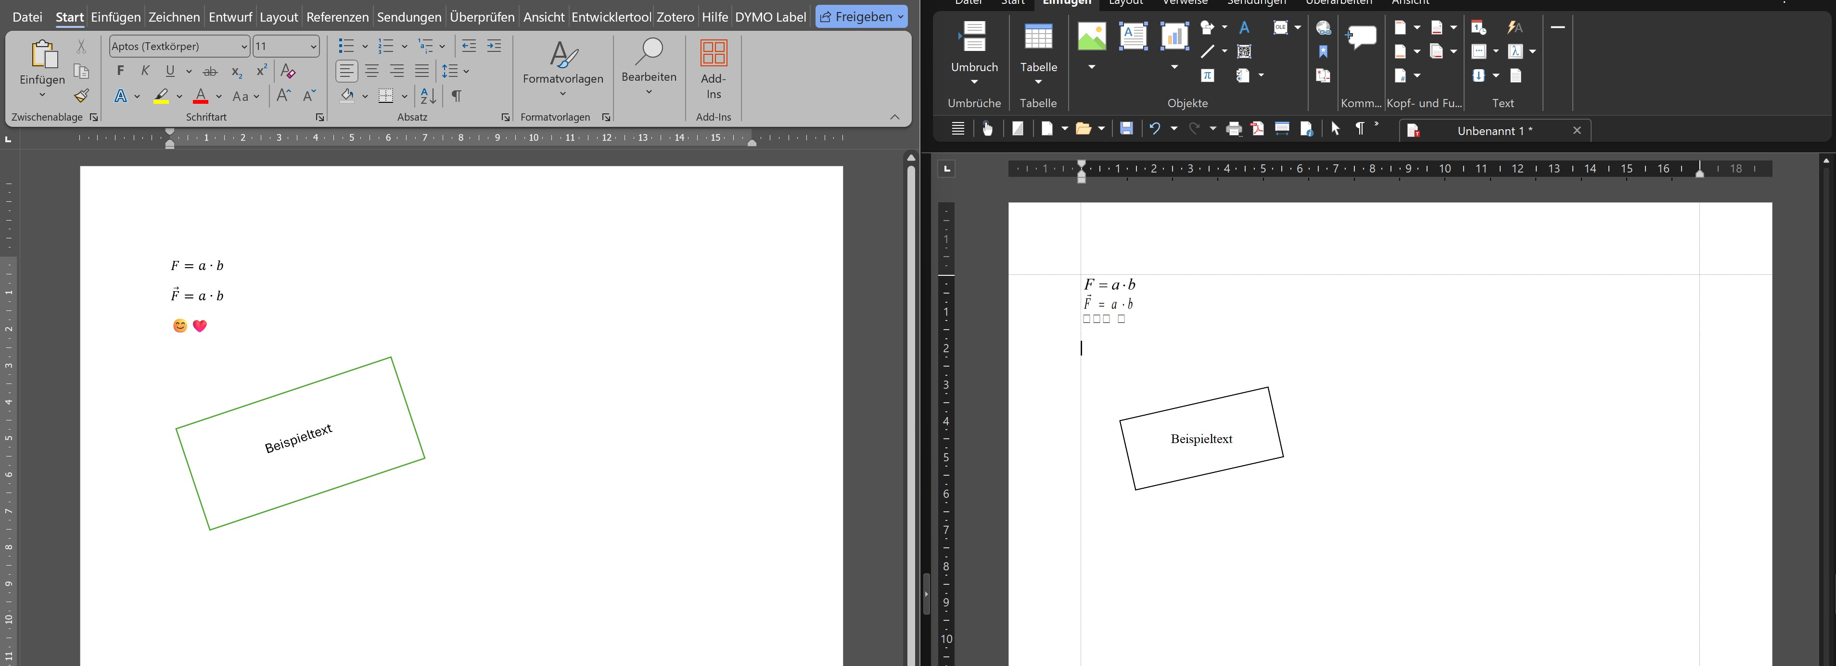Clear all formatting in Word

[x=288, y=71]
